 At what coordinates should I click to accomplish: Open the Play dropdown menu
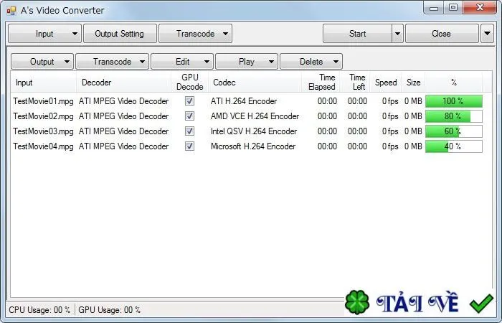point(247,61)
